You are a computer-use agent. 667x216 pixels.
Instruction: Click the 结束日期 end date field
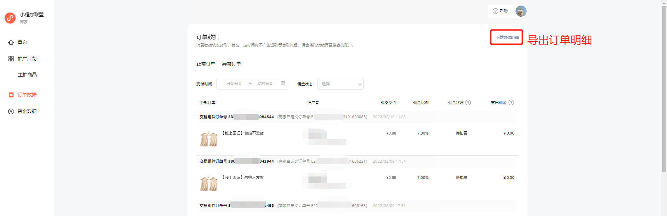click(265, 84)
